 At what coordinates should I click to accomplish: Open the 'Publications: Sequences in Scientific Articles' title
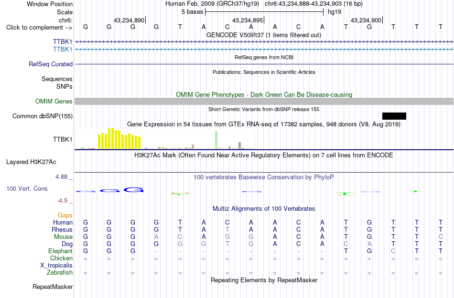point(264,72)
